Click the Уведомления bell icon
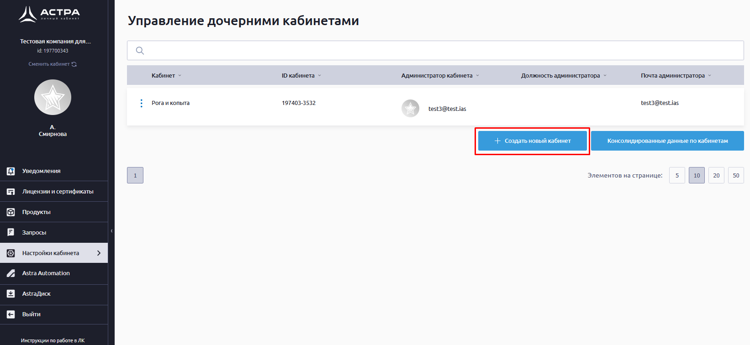Viewport: 750px width, 345px height. pos(11,171)
